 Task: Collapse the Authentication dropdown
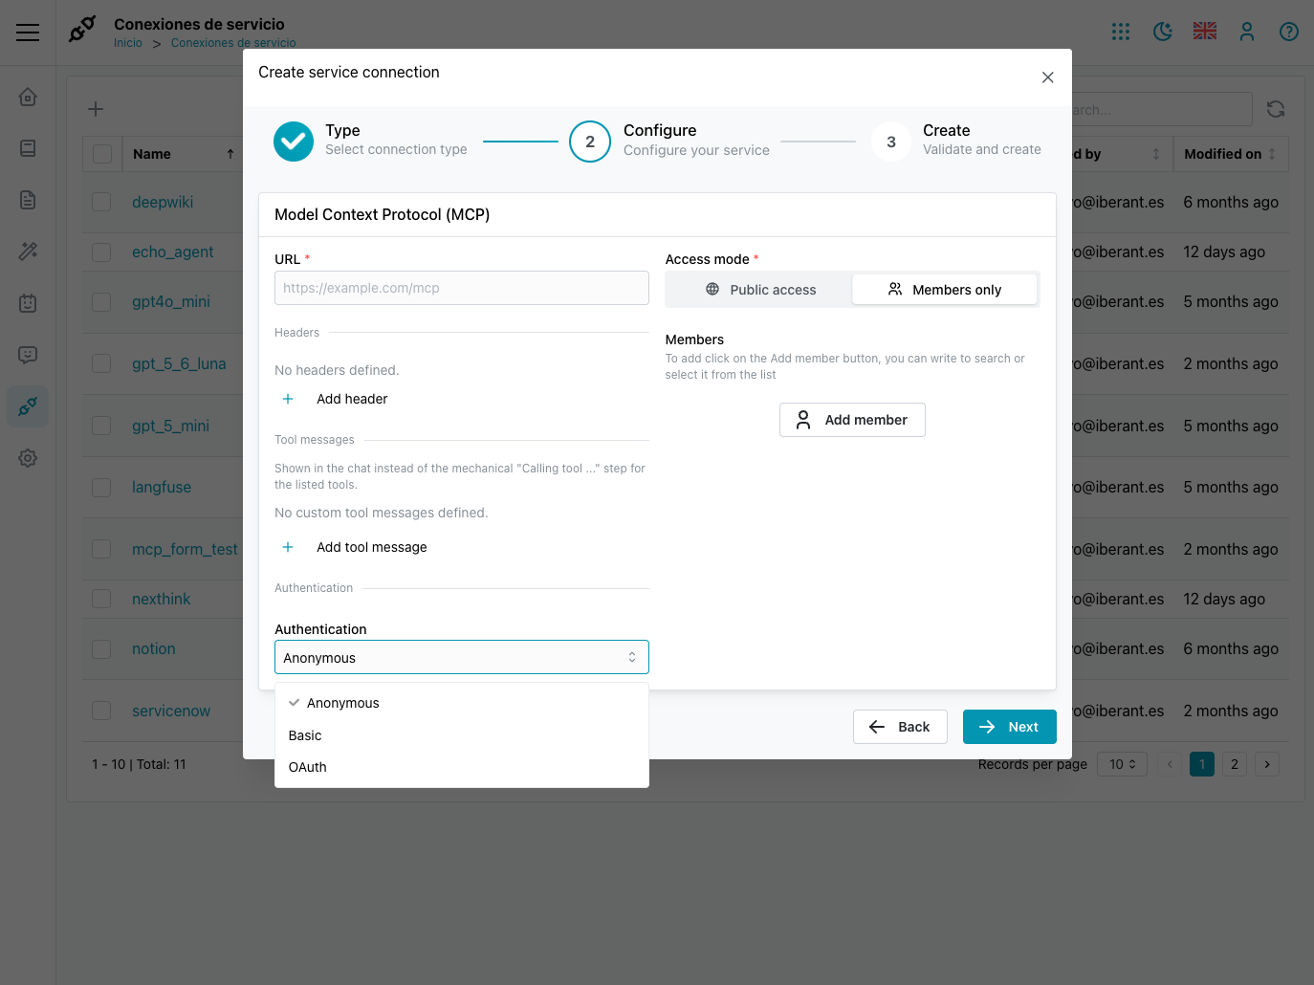click(x=462, y=657)
